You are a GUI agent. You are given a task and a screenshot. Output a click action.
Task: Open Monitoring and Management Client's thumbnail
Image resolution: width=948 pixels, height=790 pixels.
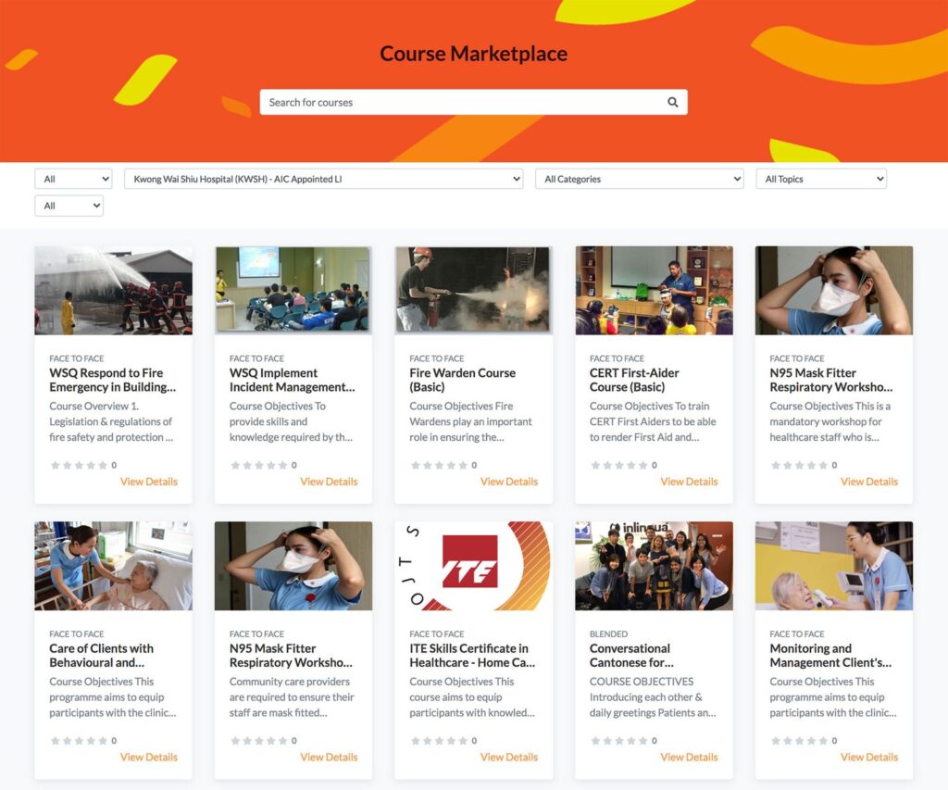click(x=834, y=566)
